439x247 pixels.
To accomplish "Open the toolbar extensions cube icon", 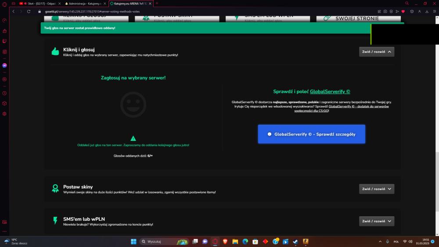I will coord(412,11).
